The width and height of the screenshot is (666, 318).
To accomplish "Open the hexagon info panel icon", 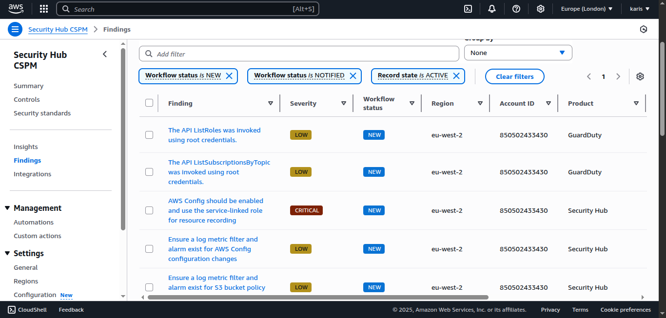I will click(644, 29).
